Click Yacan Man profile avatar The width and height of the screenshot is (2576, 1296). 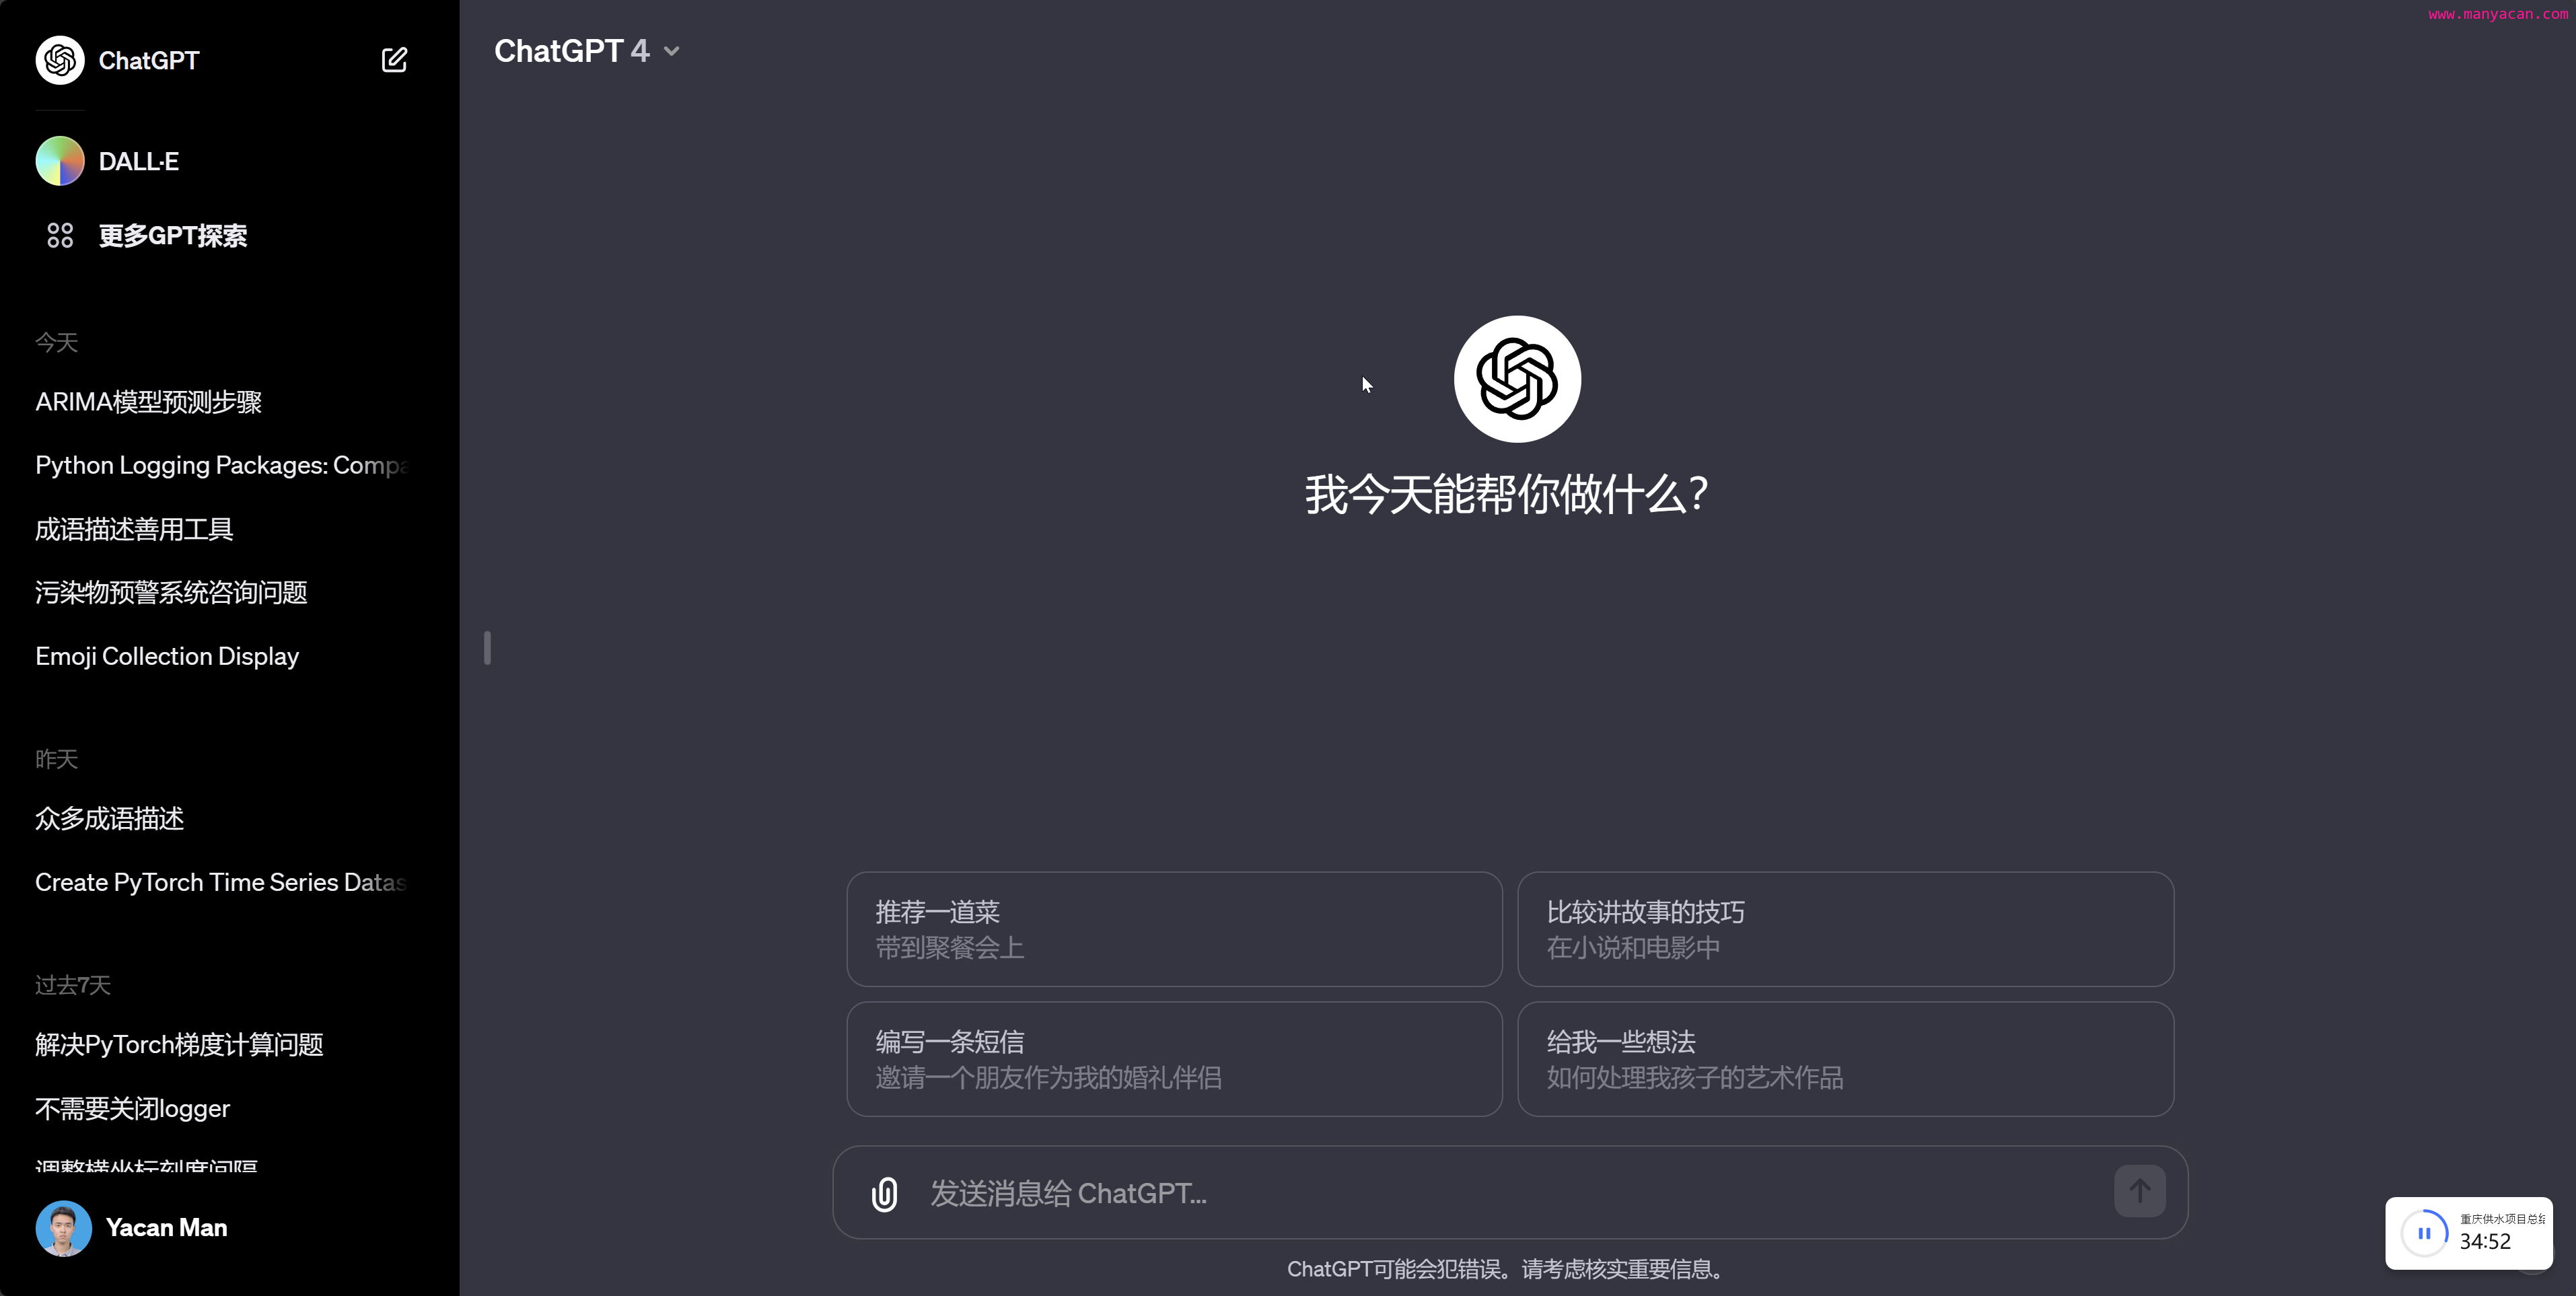tap(64, 1228)
